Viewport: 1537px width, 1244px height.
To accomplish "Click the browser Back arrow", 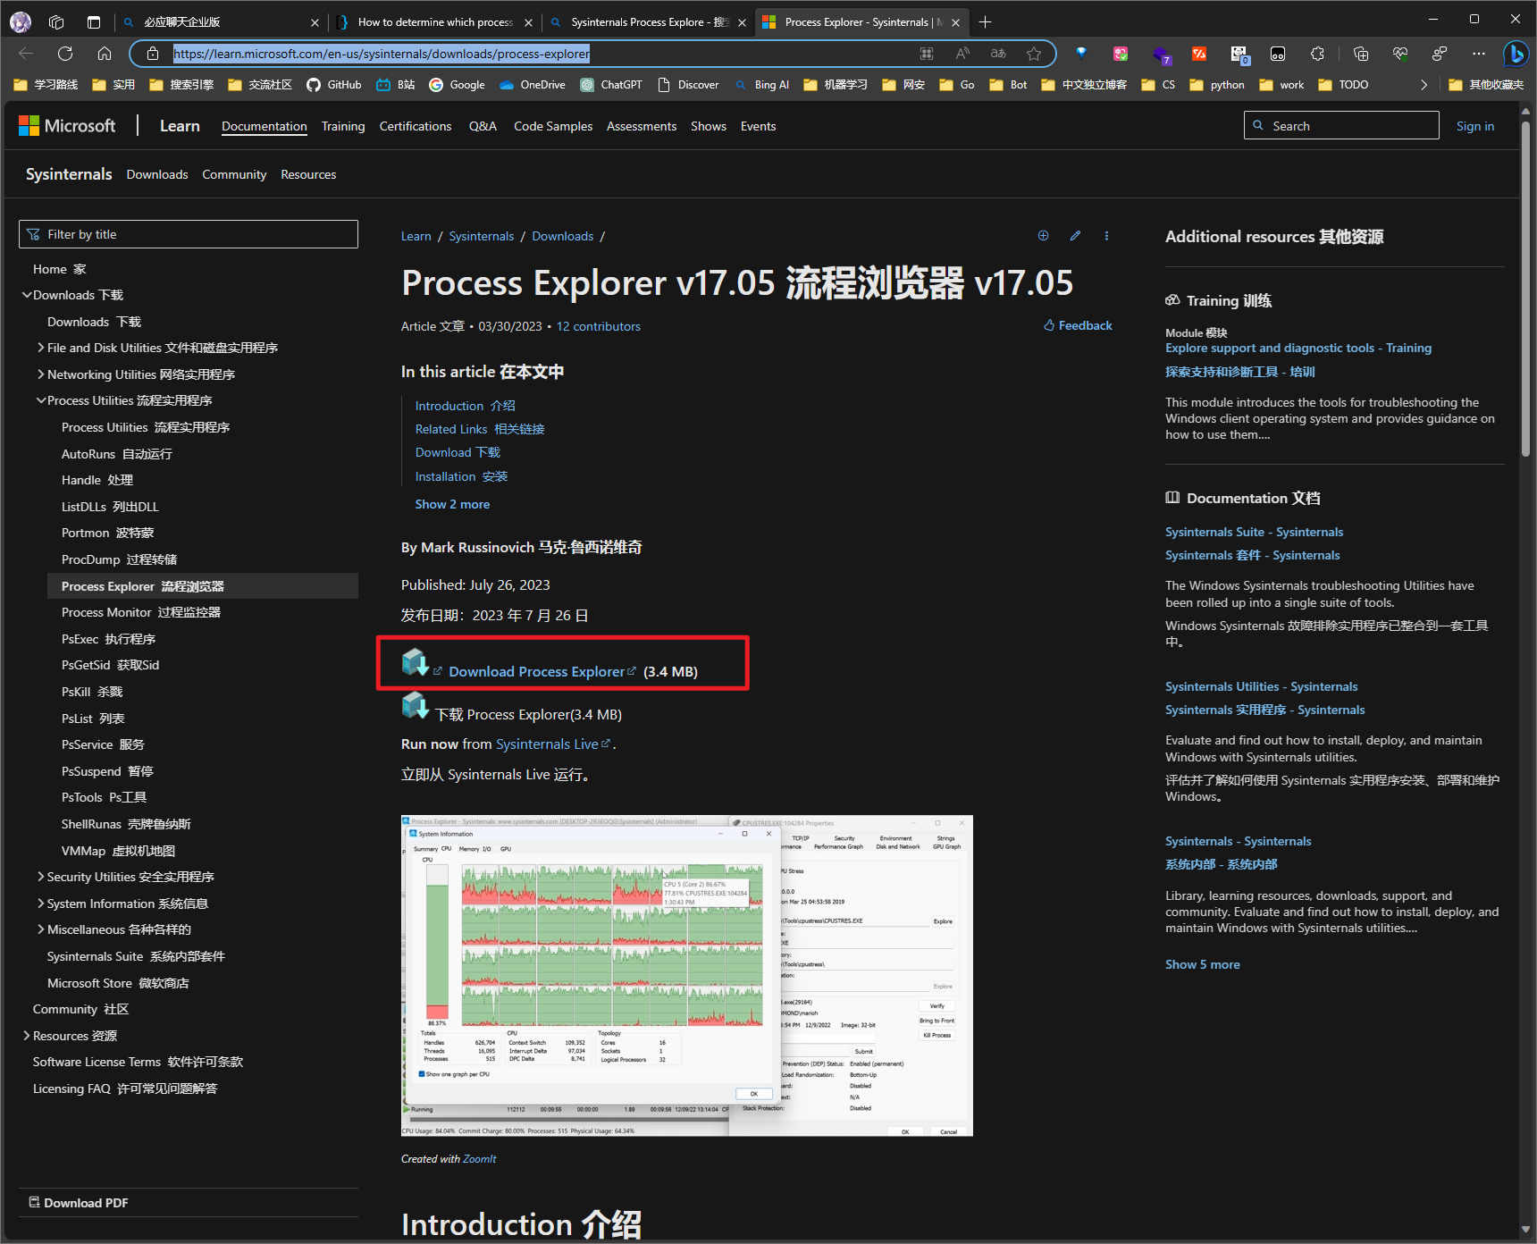I will pos(26,54).
